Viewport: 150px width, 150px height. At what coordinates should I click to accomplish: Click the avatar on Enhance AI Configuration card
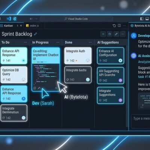[120, 60]
